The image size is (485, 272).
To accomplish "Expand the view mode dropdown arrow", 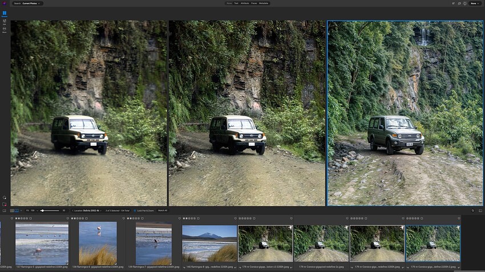I will click(21, 211).
